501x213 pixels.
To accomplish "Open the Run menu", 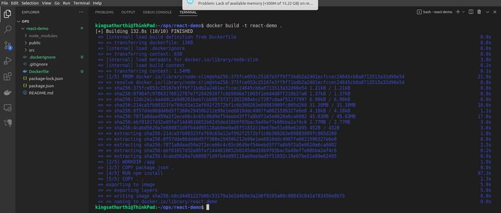I will tap(67, 3).
